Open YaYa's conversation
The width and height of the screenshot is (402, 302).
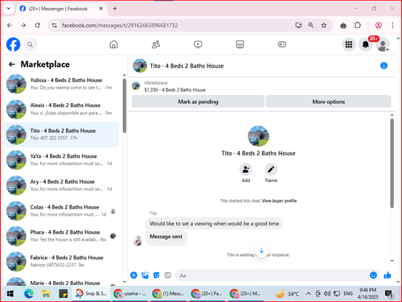coord(61,160)
